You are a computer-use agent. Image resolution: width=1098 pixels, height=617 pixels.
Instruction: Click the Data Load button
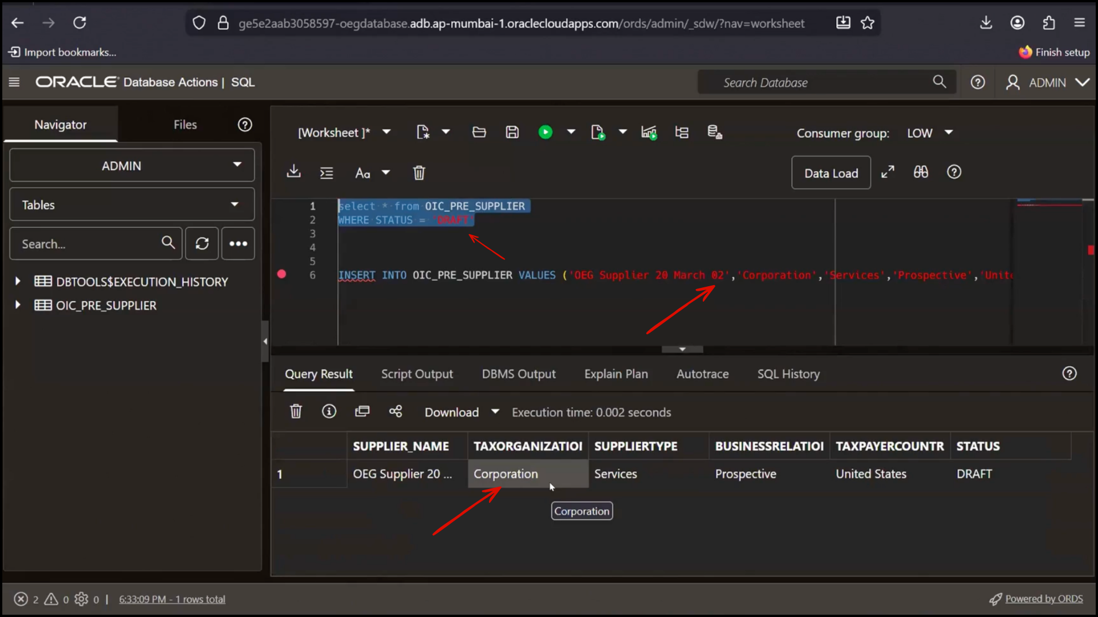click(831, 173)
